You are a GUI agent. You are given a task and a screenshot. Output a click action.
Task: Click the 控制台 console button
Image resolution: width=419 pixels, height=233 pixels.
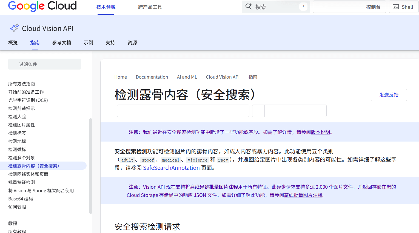349,7
